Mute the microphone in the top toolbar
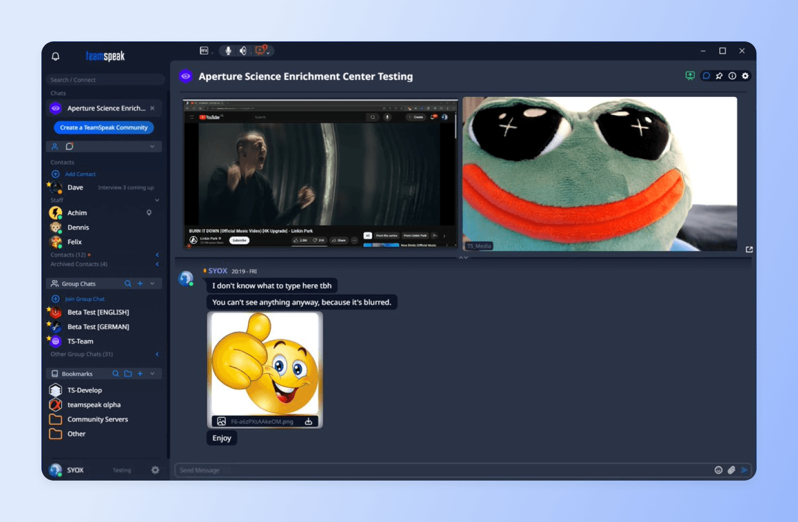This screenshot has width=798, height=522. pos(229,50)
